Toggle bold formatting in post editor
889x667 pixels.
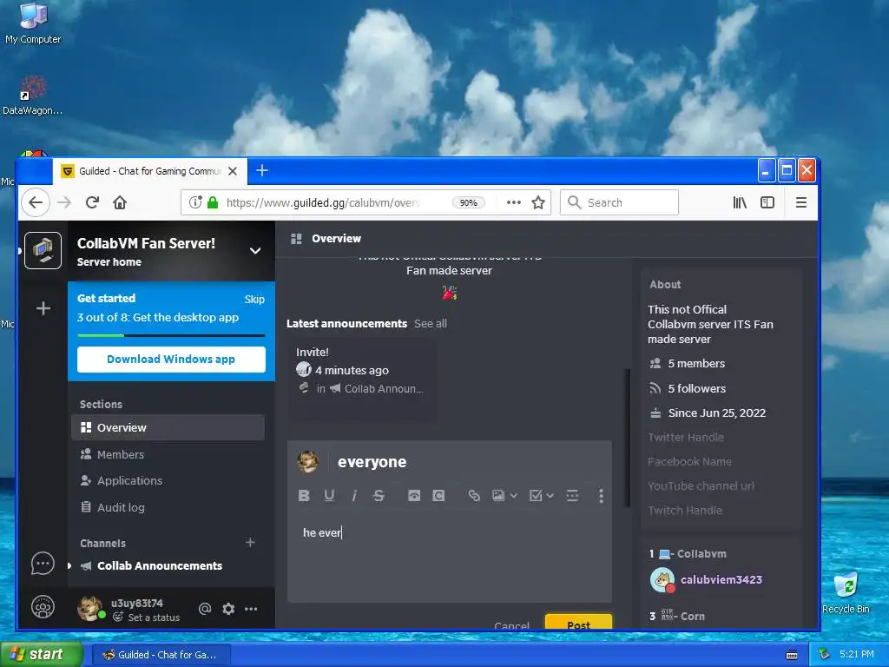pyautogui.click(x=304, y=496)
